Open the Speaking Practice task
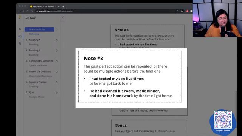The height and width of the screenshot is (136, 242). pyautogui.click(x=38, y=82)
